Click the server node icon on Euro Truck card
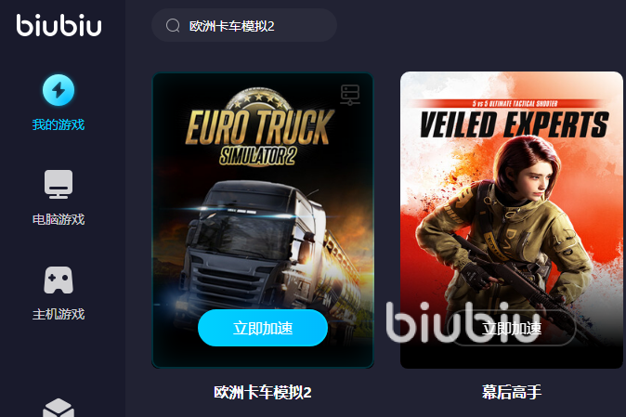This screenshot has height=417, width=626. [350, 95]
